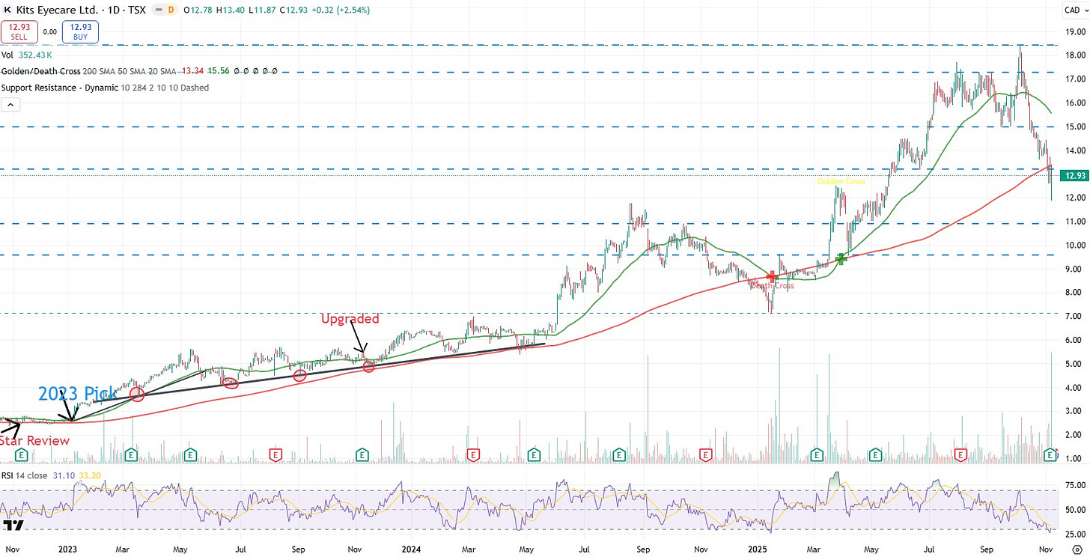The width and height of the screenshot is (1090, 557).
Task: Click the 'Death Cross' red label
Action: 772,286
